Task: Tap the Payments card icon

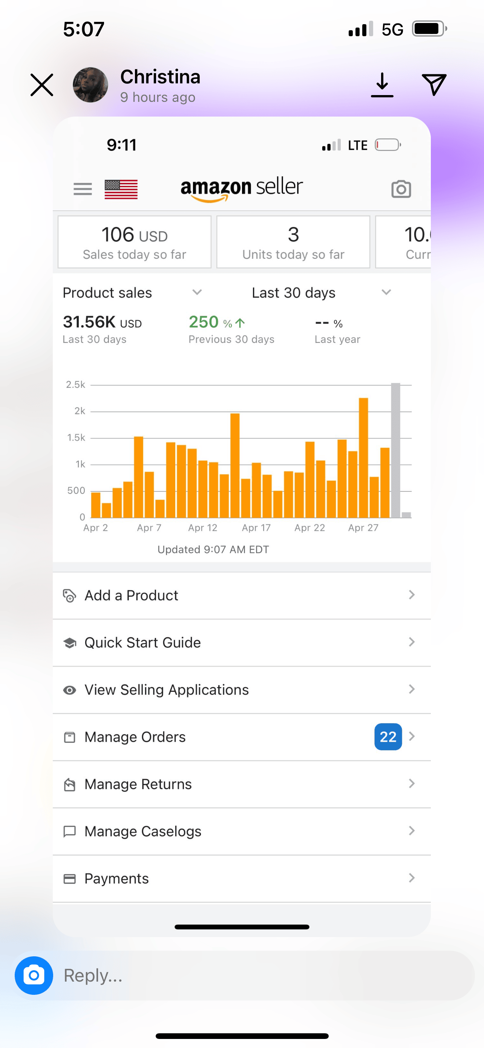Action: tap(69, 879)
